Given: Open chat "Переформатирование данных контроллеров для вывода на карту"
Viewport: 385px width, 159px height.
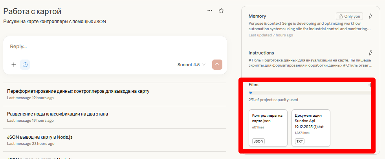Looking at the screenshot, I should tap(78, 91).
